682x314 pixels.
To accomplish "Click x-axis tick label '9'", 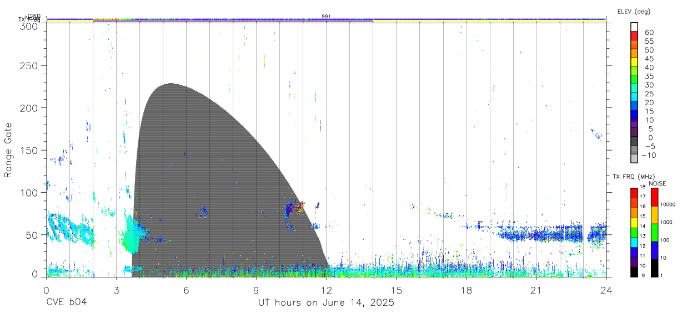I will [256, 290].
